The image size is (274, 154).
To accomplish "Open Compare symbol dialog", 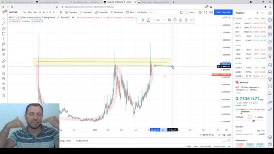I will [x=71, y=12].
